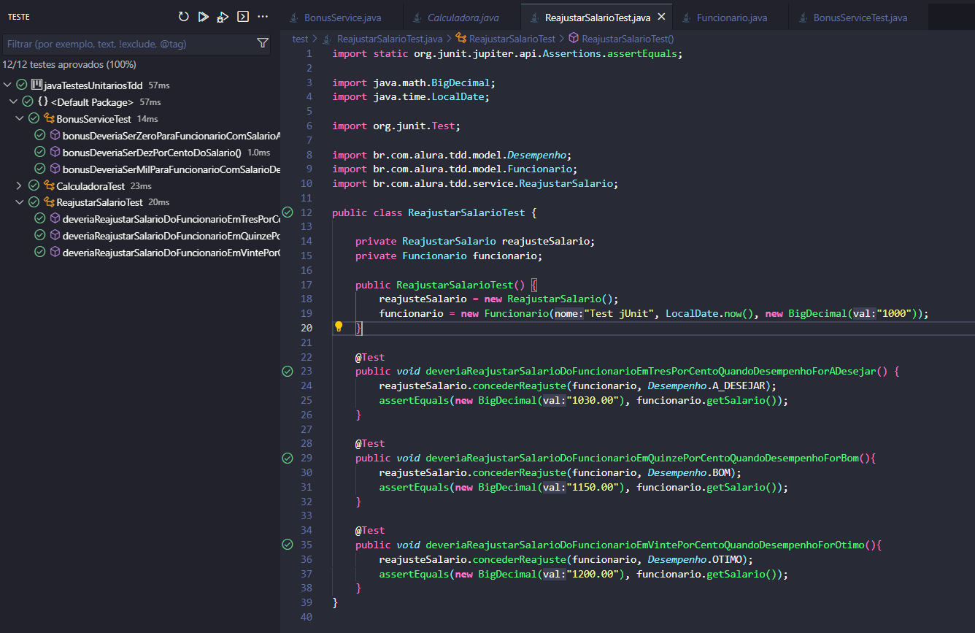Select bonusDeveriaSerZeroParaFuncionarioComSalario test

[140, 136]
